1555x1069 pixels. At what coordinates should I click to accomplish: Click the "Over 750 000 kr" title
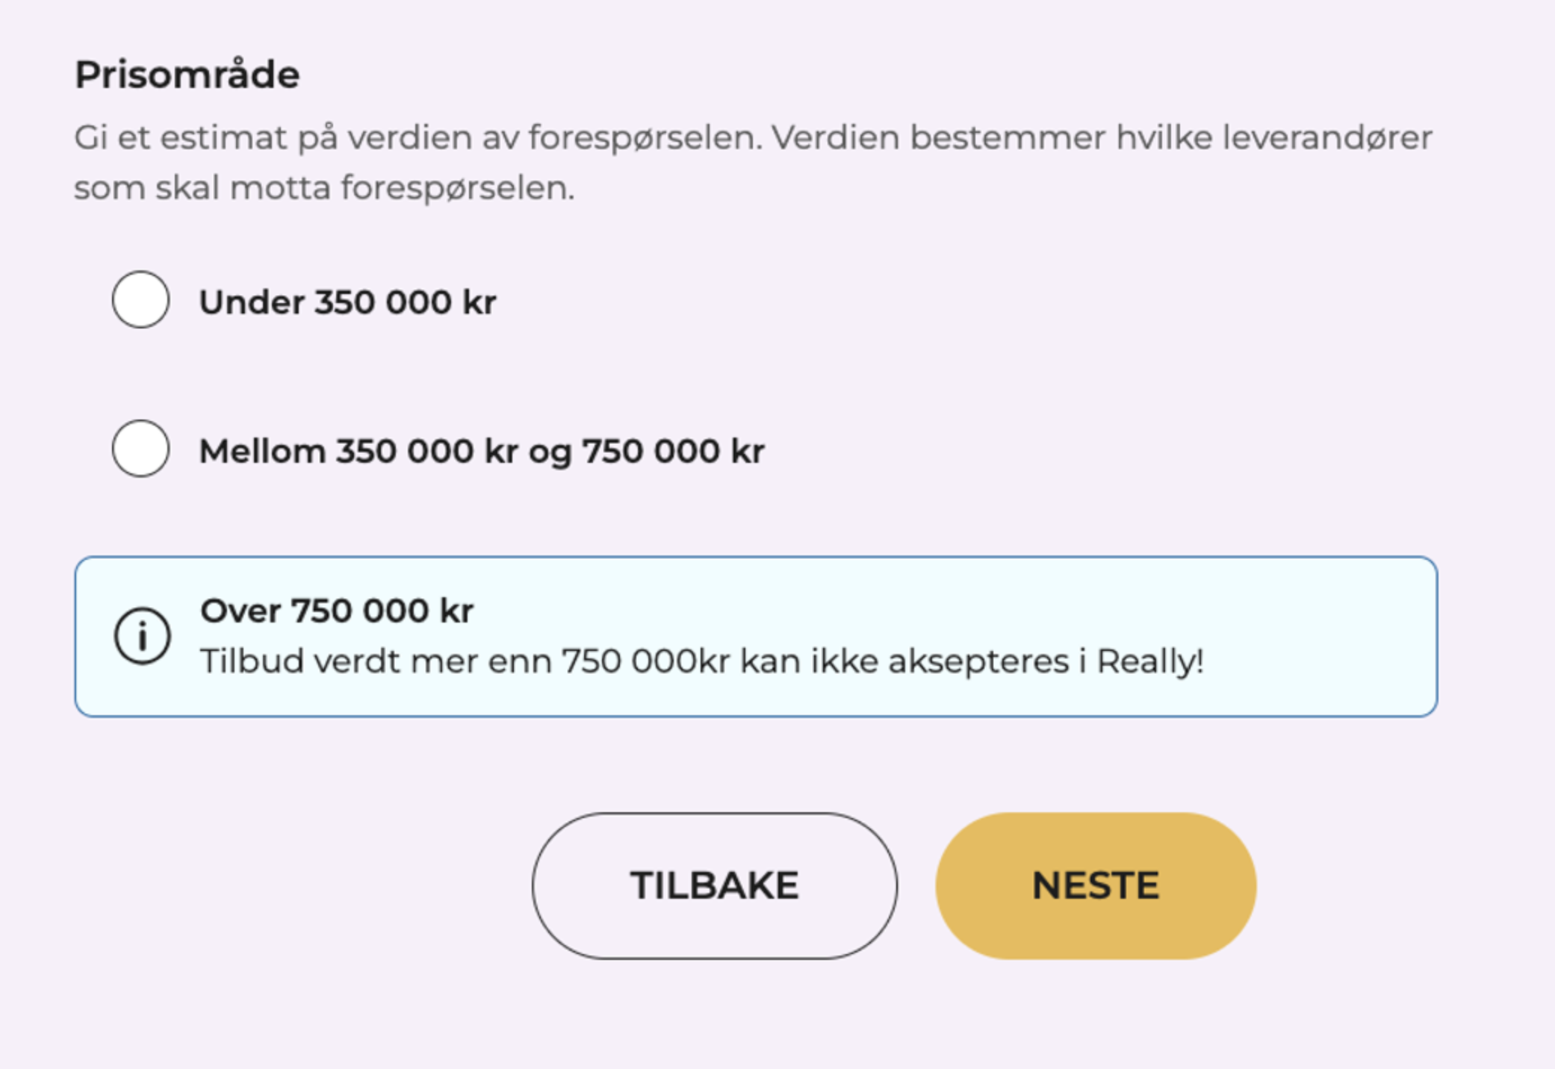point(337,611)
